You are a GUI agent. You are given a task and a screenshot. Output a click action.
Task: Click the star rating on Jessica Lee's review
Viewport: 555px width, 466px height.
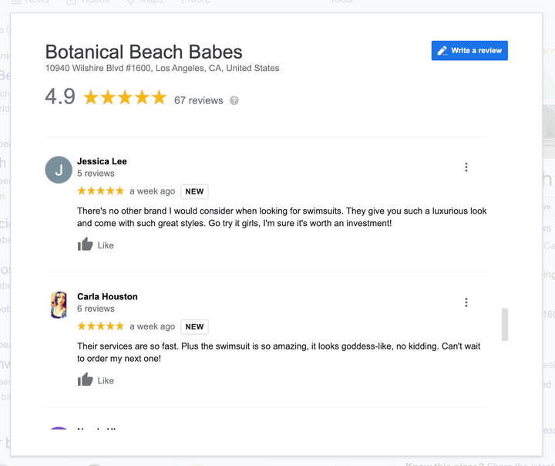pos(100,191)
